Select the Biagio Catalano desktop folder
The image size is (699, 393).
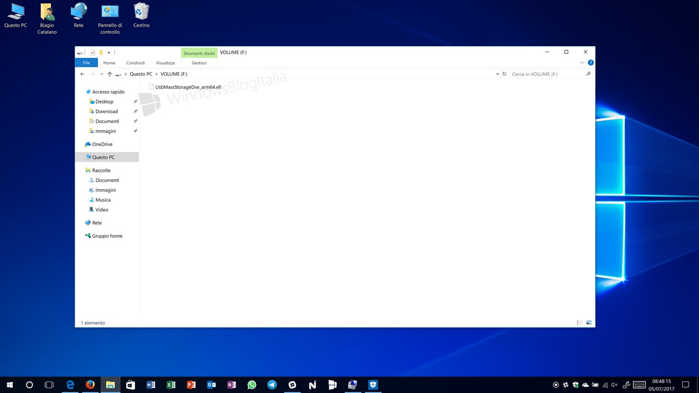tap(47, 19)
